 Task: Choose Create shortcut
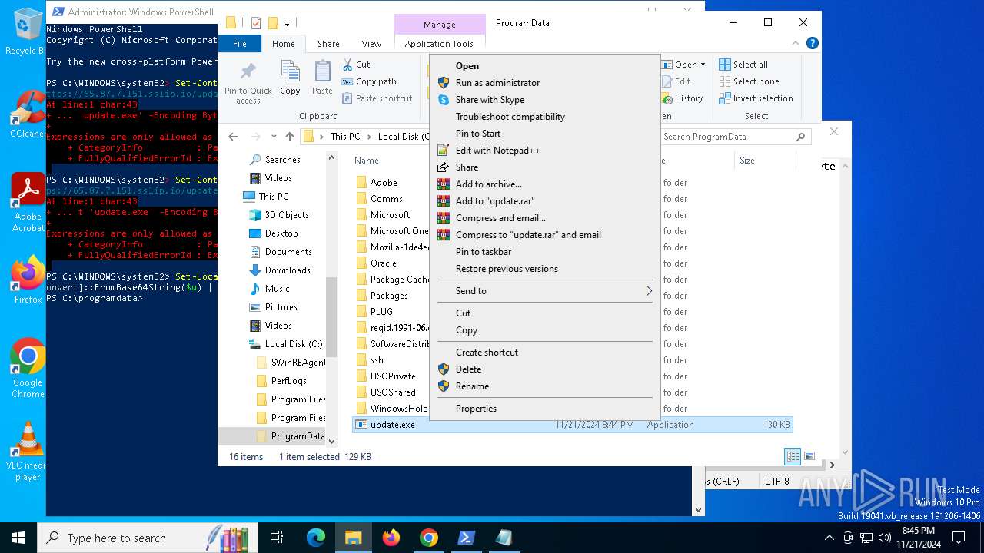point(544,353)
